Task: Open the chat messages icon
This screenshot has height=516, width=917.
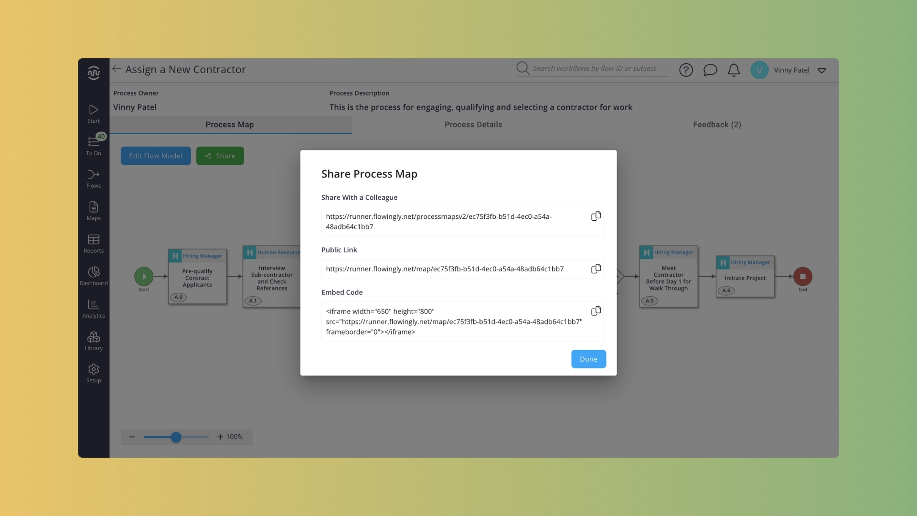Action: tap(710, 70)
